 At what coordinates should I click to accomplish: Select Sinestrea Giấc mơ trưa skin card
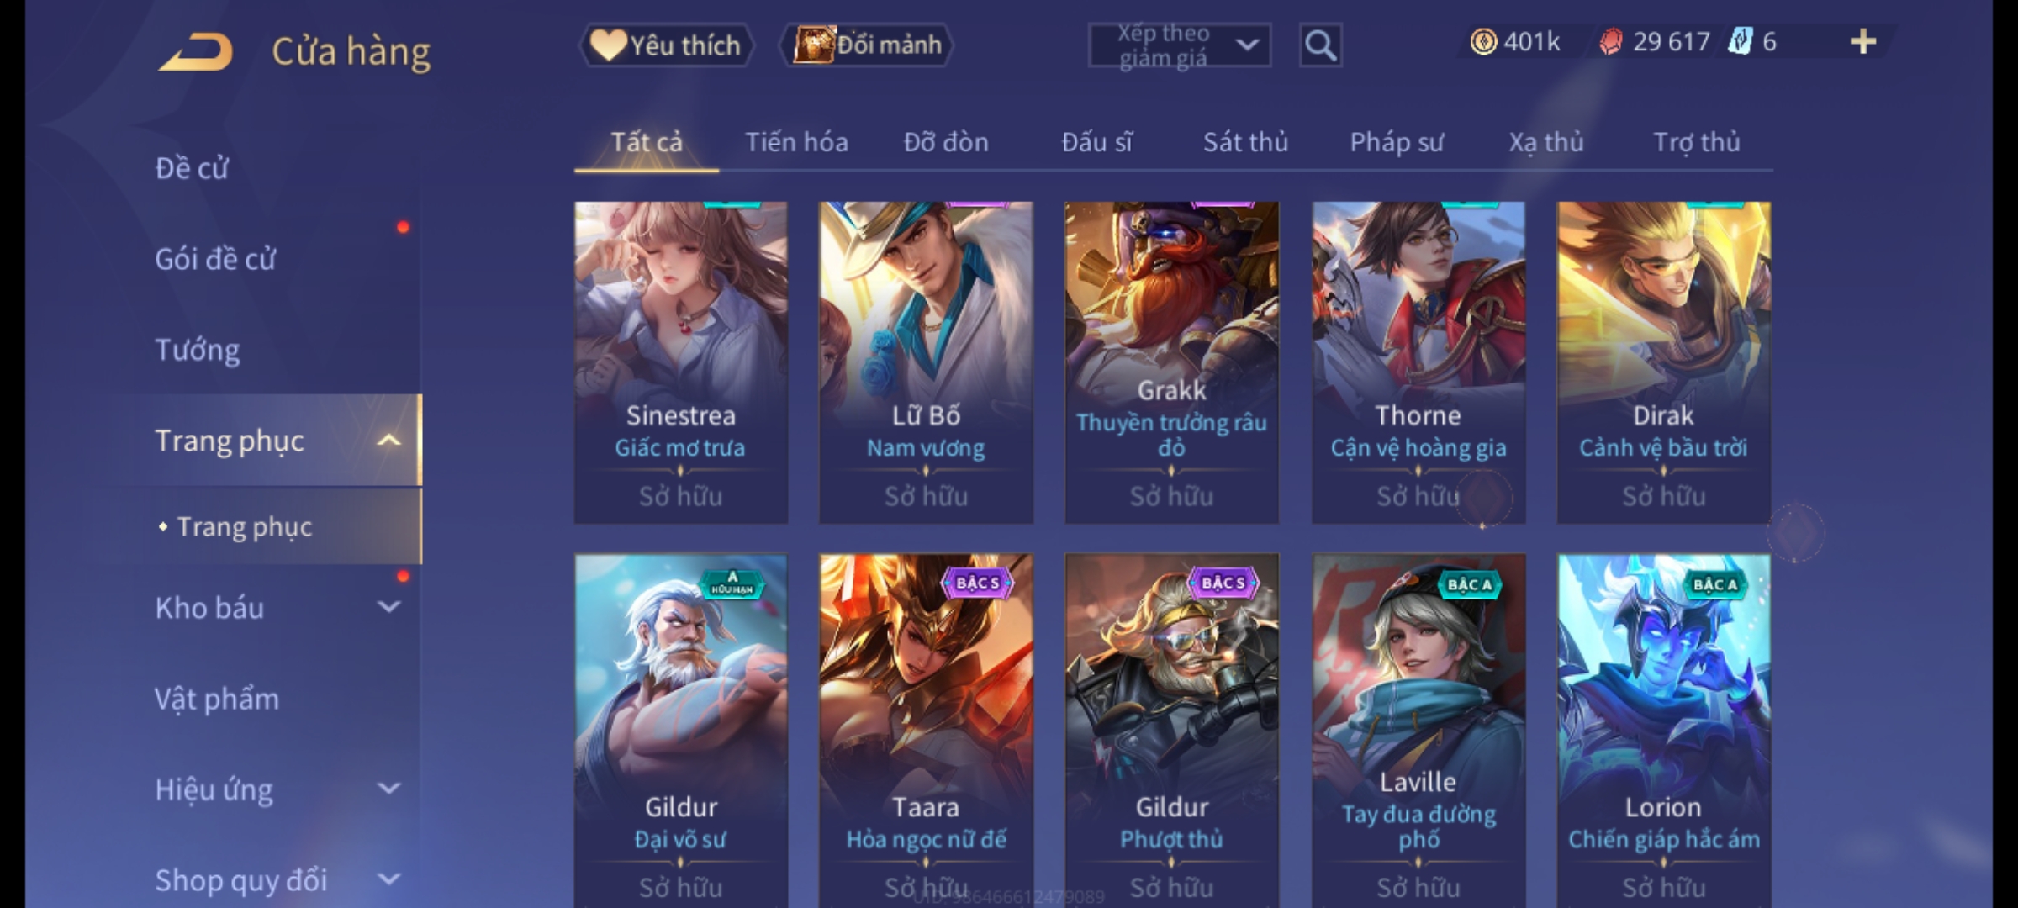click(x=681, y=362)
